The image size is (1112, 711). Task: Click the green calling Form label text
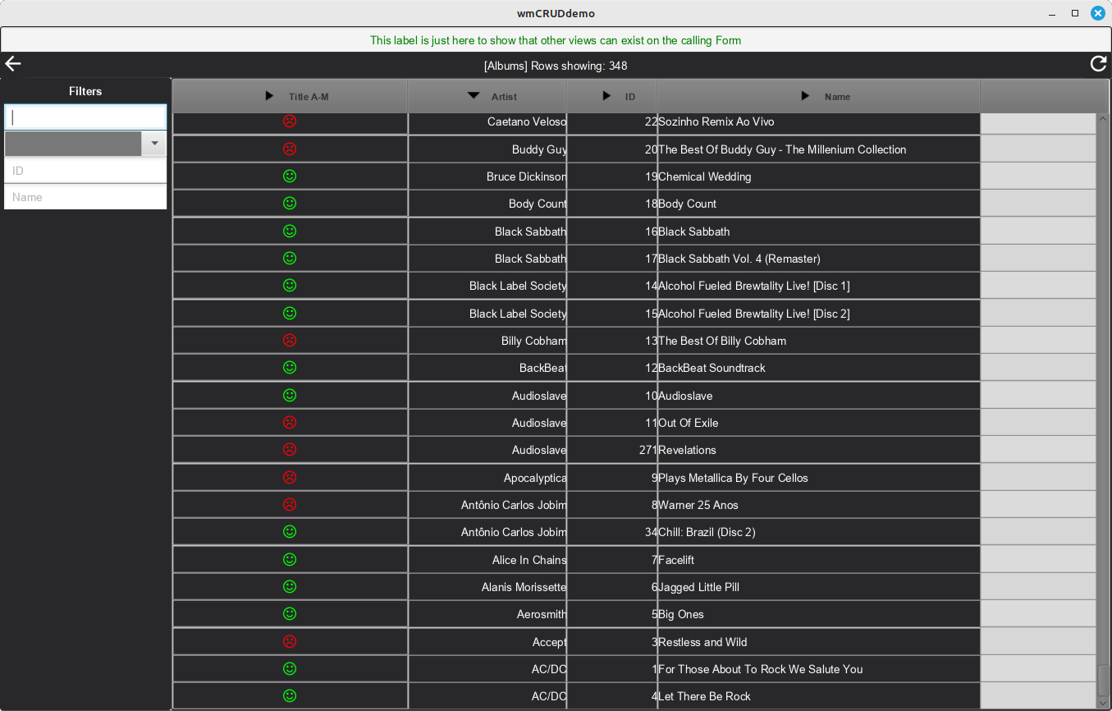coord(556,40)
